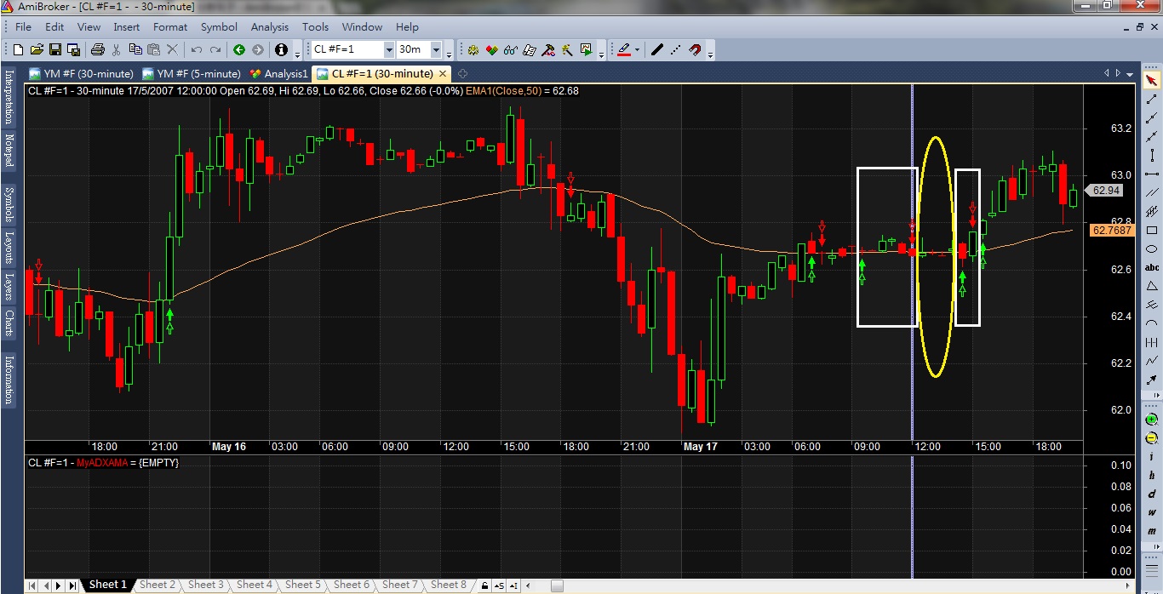This screenshot has height=594, width=1163.
Task: Select the arc drawing tool
Action: tap(1152, 323)
